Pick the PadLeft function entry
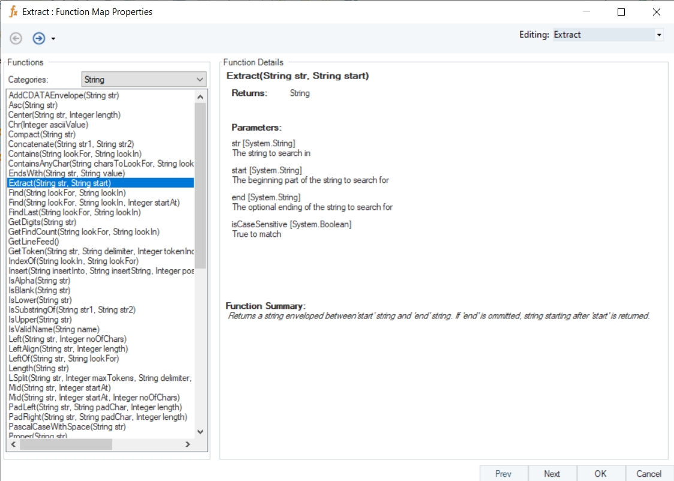674x481 pixels. point(95,407)
